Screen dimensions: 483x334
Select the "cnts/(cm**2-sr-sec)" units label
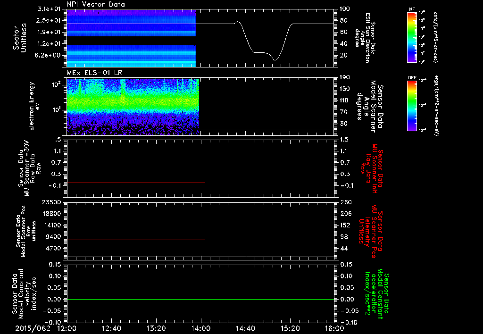point(435,37)
